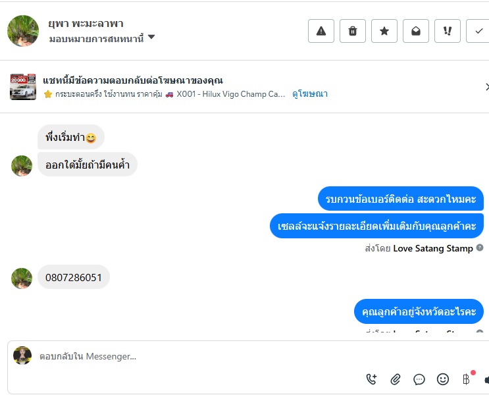The width and height of the screenshot is (489, 395).
Task: Click help icon beside Love Satang Stamp
Action: click(x=480, y=248)
